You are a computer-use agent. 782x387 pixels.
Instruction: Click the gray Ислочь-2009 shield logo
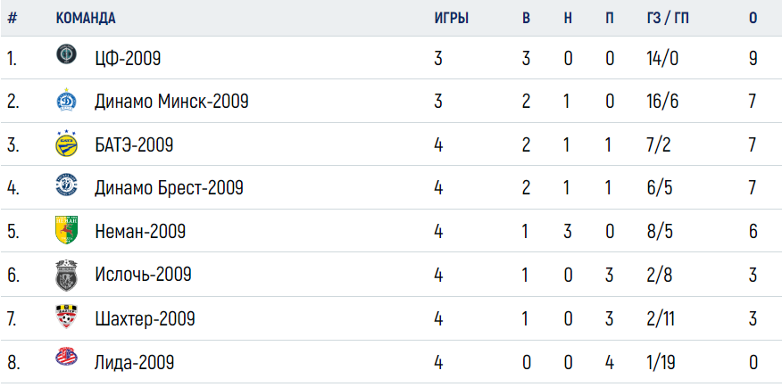click(x=66, y=275)
